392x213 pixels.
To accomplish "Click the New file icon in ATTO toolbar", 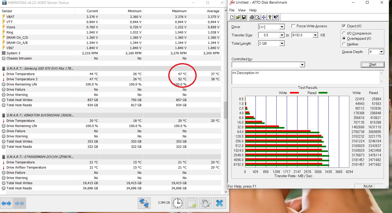I will pyautogui.click(x=232, y=17).
